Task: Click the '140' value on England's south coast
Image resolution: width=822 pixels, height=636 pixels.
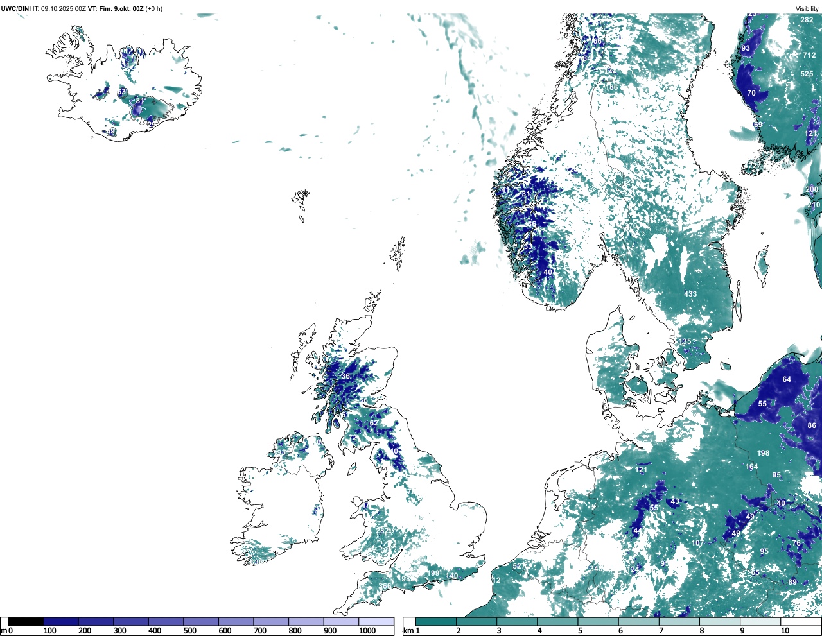Action: coord(452,576)
